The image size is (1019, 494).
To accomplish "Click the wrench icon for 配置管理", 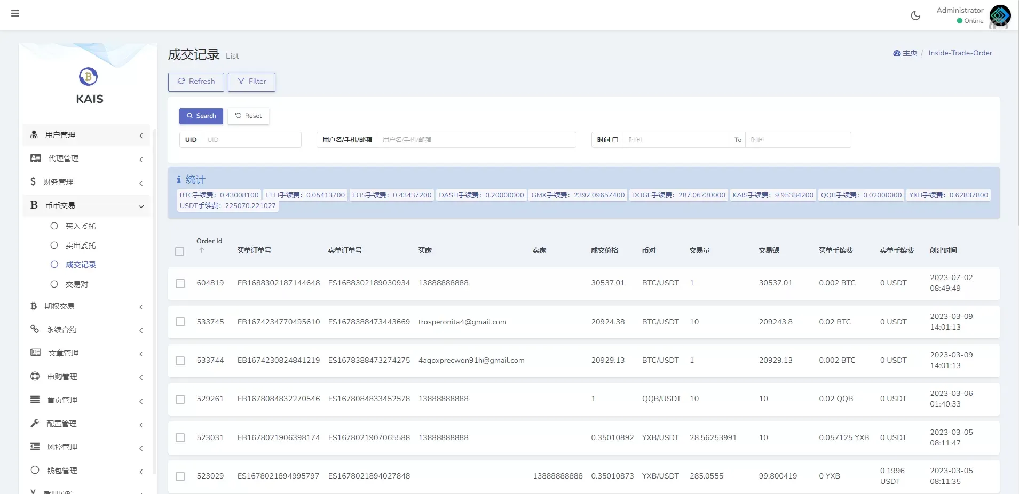I will click(35, 423).
